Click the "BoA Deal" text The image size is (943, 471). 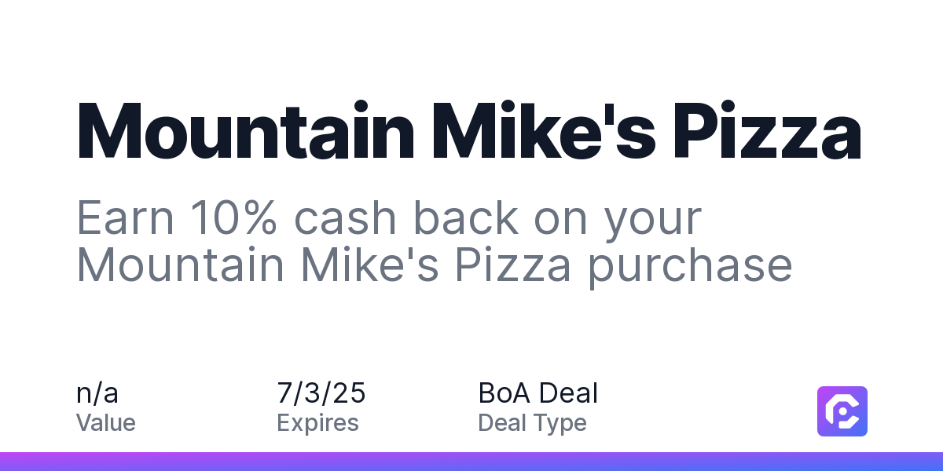[x=538, y=392]
